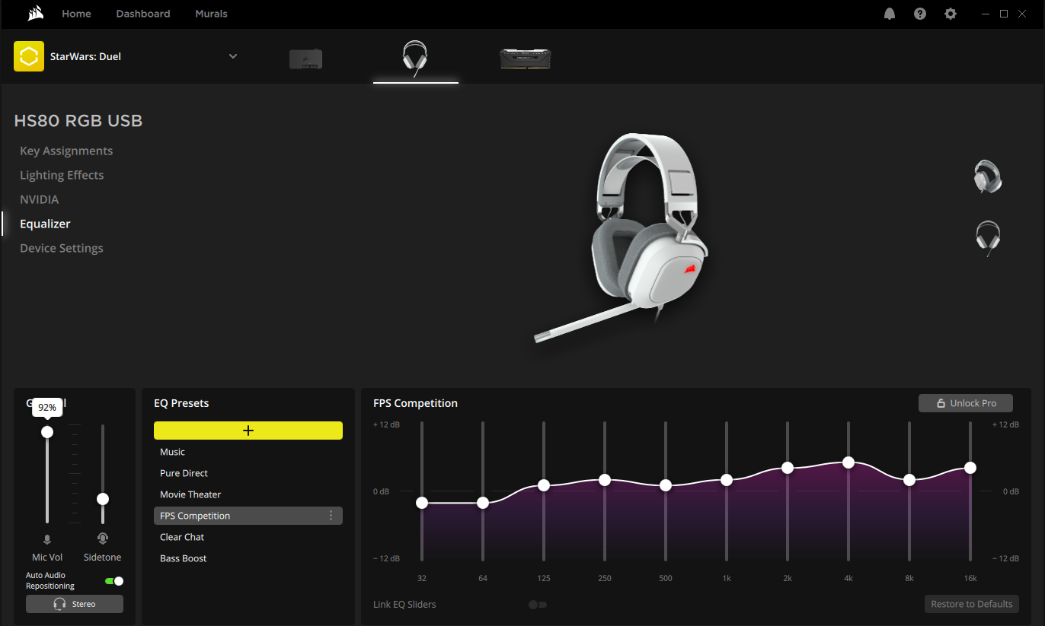Viewport: 1045px width, 626px height.
Task: Select the Equalizer section
Action: [45, 224]
